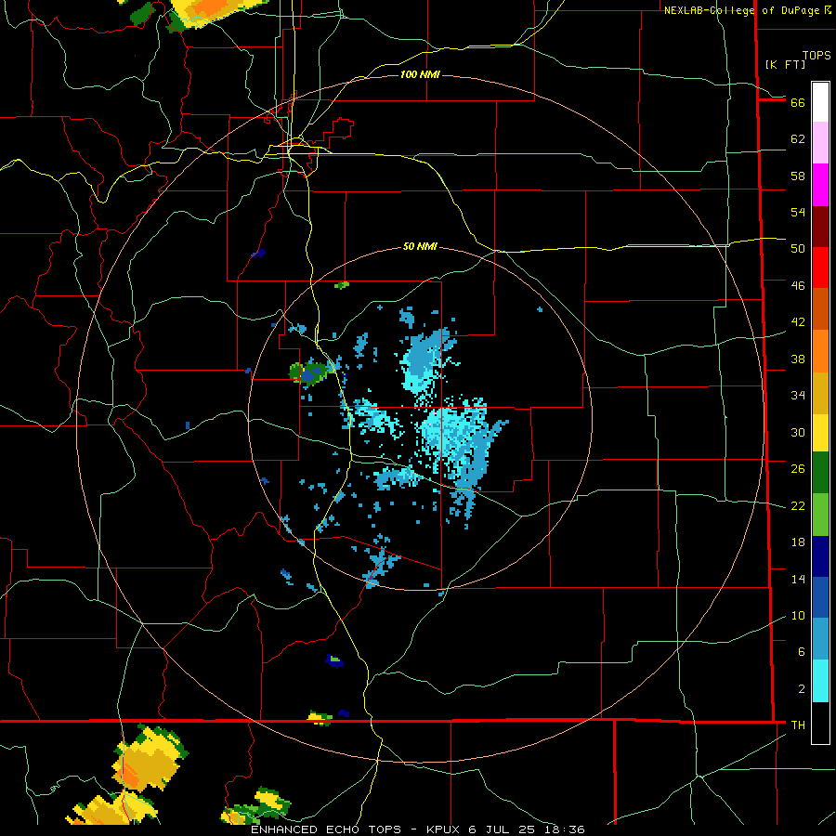Screen dimensions: 836x836
Task: Click the TH threshold label
Action: coord(798,725)
